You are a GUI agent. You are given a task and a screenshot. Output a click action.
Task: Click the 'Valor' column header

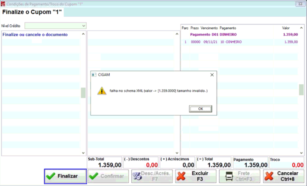click(286, 28)
